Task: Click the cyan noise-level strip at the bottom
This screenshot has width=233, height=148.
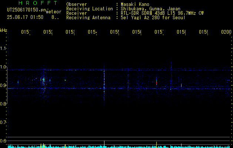Action: tap(119, 147)
